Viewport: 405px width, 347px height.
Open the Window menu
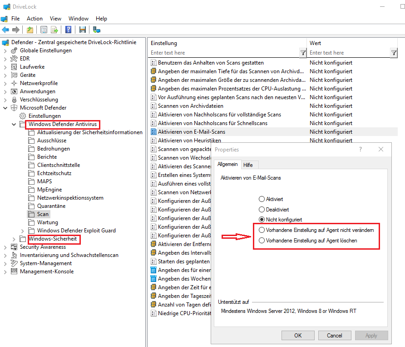click(x=78, y=19)
